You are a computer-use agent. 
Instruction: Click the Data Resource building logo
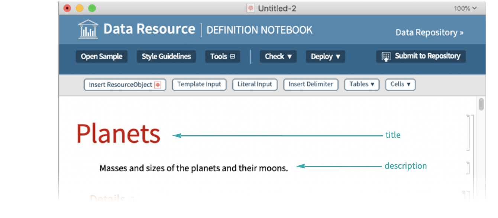[x=88, y=30]
